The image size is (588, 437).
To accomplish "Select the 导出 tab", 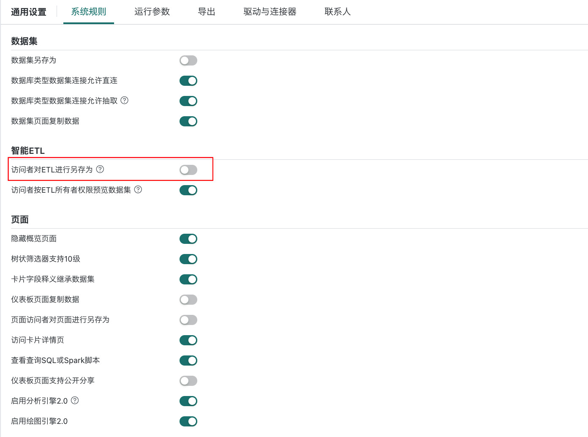I will click(207, 12).
